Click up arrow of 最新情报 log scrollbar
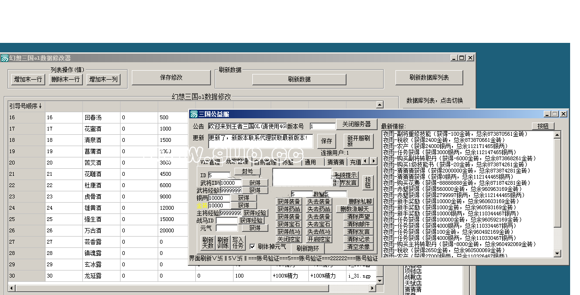The width and height of the screenshot is (580, 295). tap(557, 135)
